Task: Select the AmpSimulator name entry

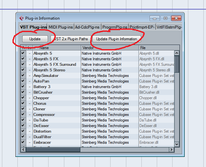Action: point(46,76)
